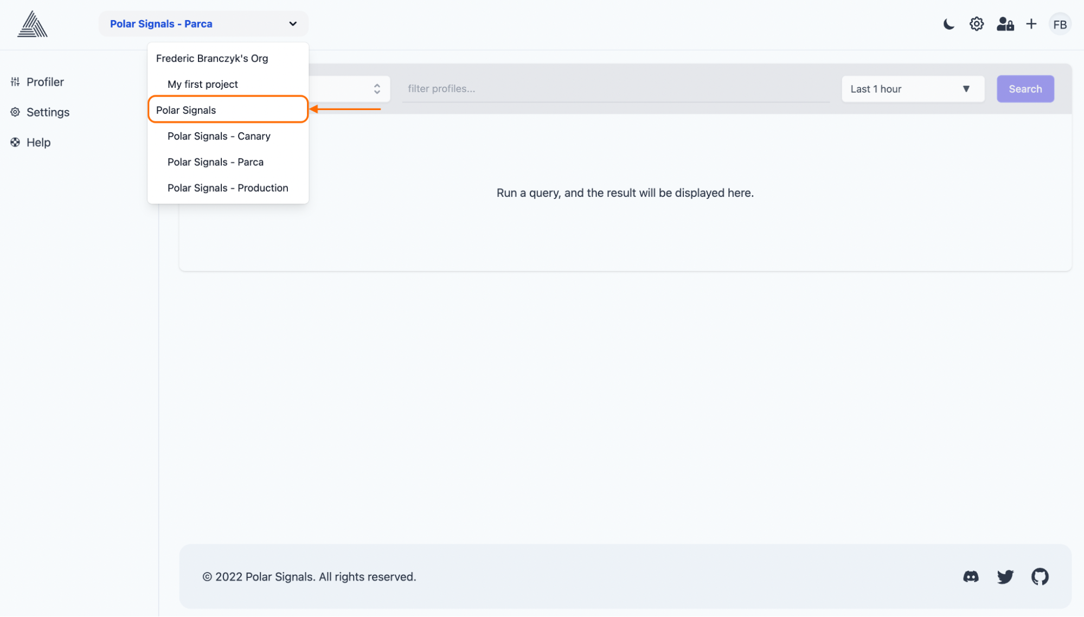The image size is (1084, 617).
Task: Select Polar Signals - Production project
Action: [x=228, y=188]
